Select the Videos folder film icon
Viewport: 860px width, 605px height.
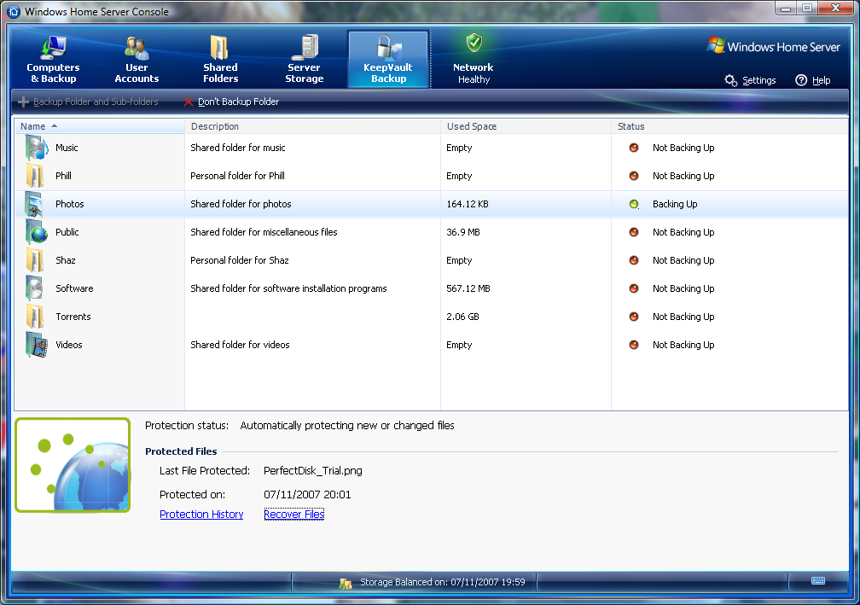36,345
